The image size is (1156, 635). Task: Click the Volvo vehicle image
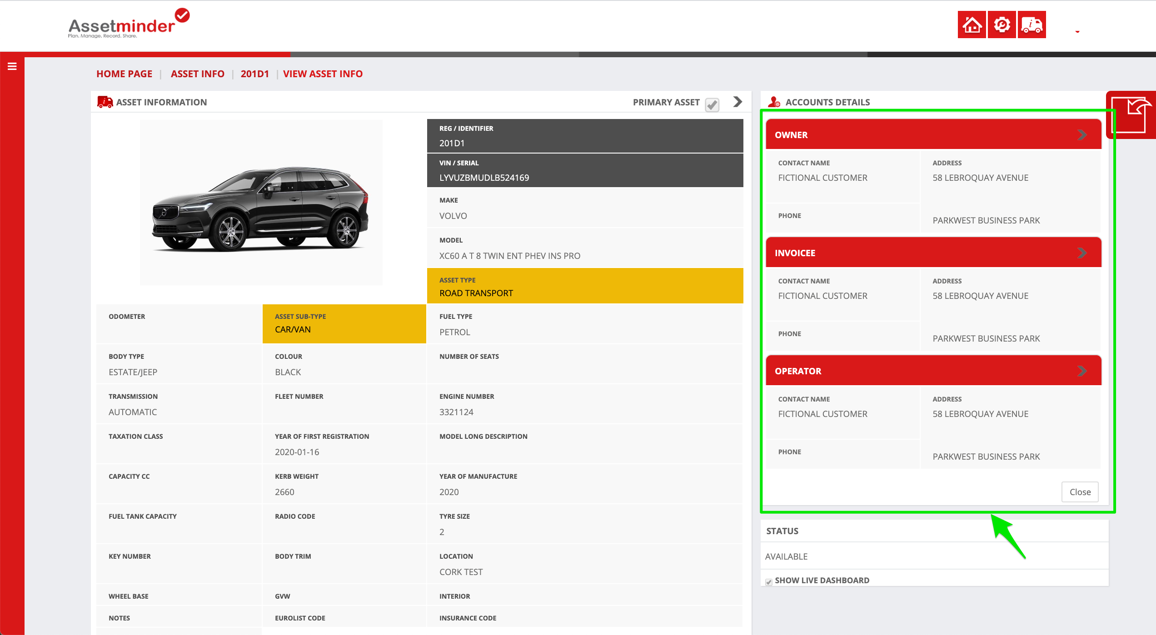pyautogui.click(x=261, y=203)
